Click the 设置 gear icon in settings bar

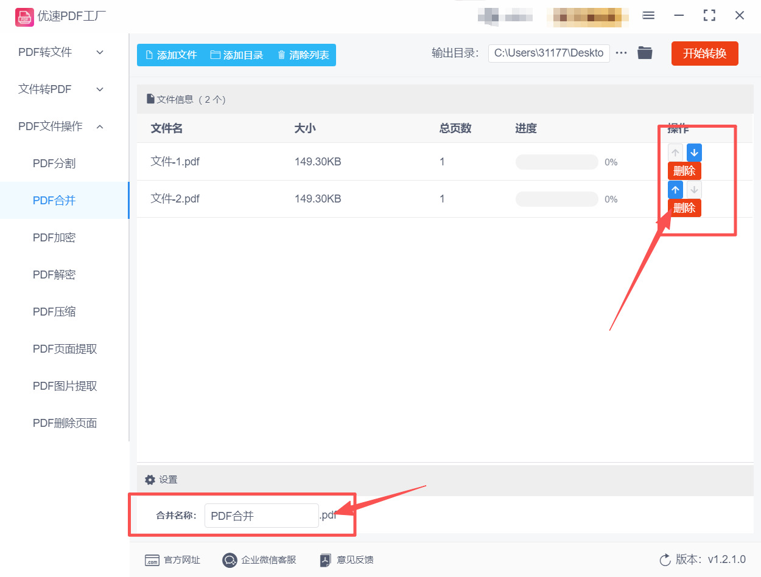tap(150, 479)
